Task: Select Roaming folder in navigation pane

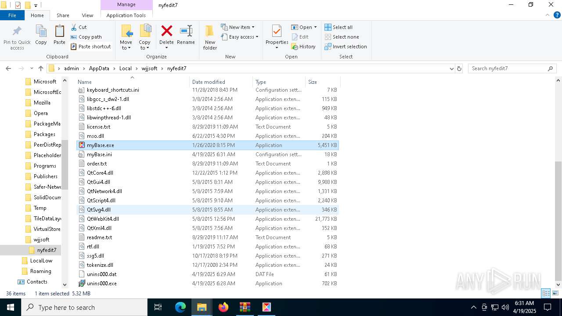Action: click(x=40, y=271)
